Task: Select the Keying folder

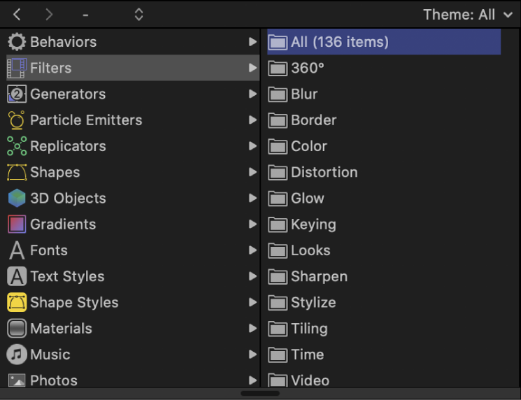Action: pyautogui.click(x=313, y=224)
